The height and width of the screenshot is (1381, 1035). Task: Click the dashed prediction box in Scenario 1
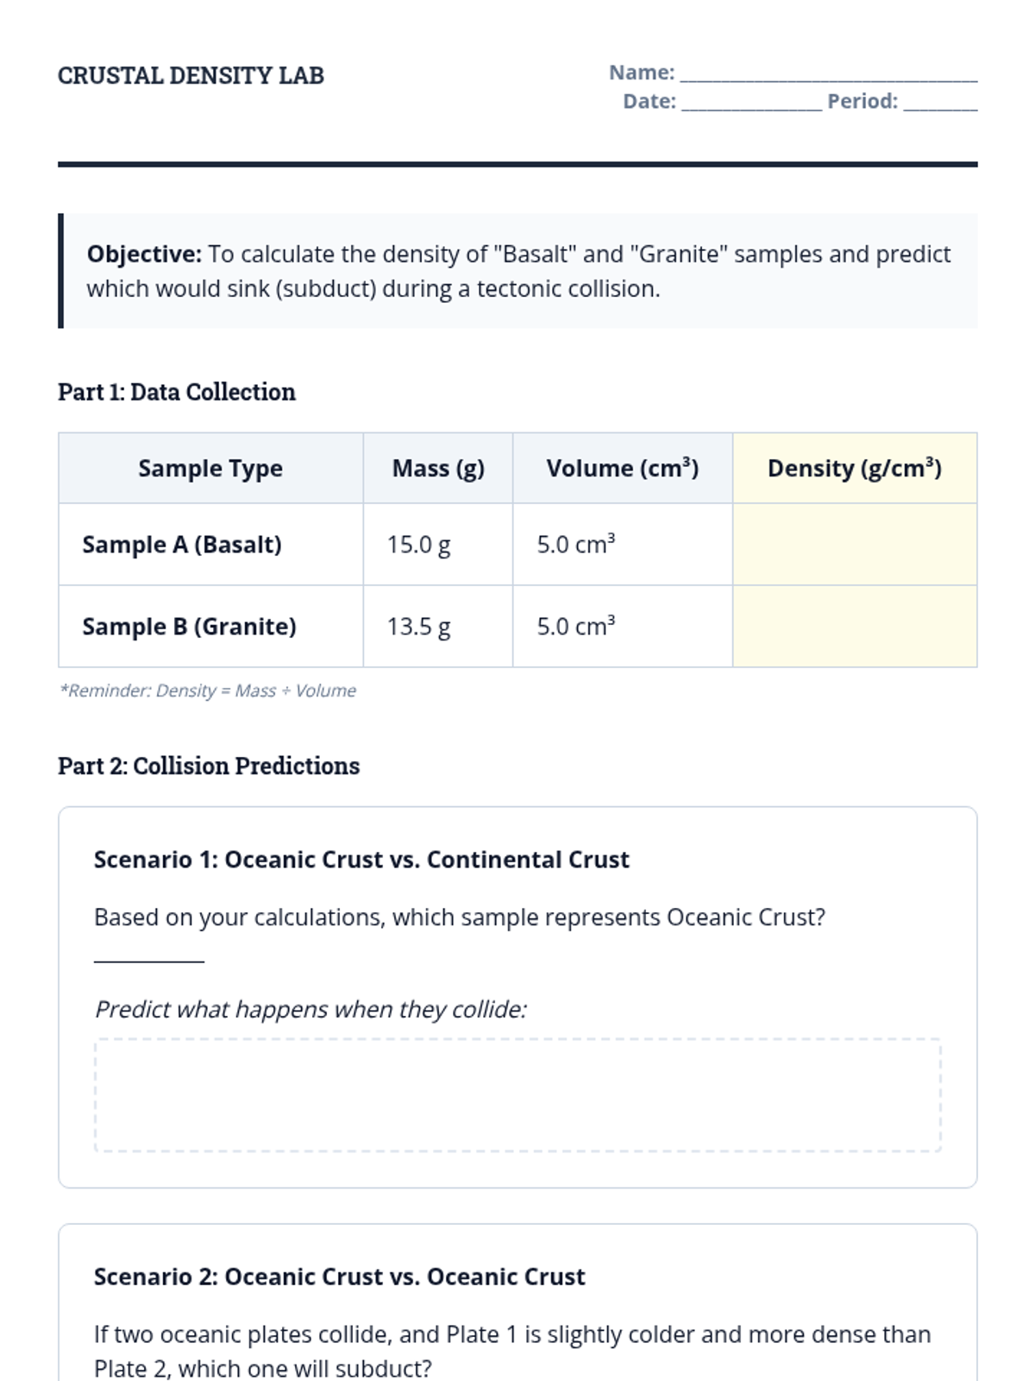[x=517, y=1095]
